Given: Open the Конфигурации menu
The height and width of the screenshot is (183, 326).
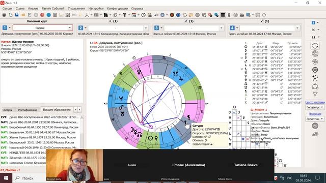Looking at the screenshot, I should (118, 9).
